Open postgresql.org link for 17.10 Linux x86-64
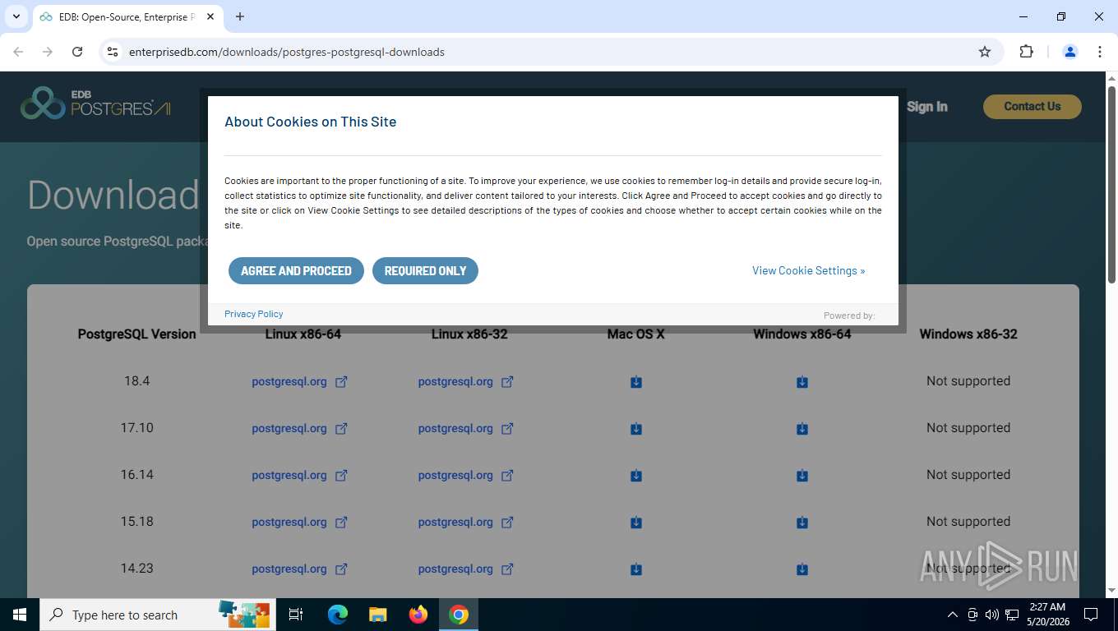The height and width of the screenshot is (631, 1118). [289, 428]
